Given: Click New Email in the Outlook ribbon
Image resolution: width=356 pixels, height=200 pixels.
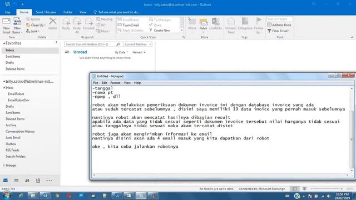Looking at the screenshot, I should click(x=6, y=26).
